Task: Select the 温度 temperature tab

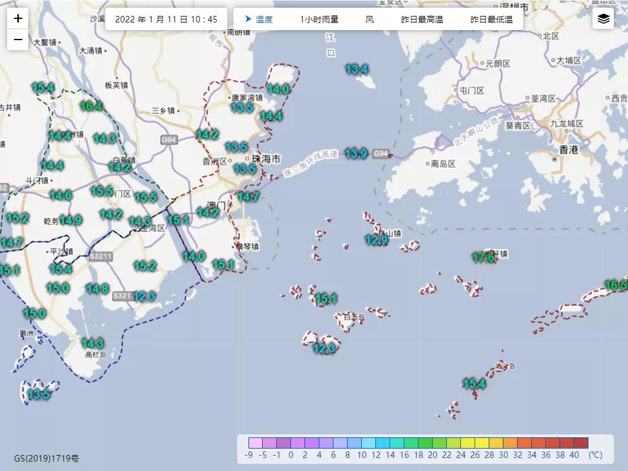Action: (x=259, y=19)
